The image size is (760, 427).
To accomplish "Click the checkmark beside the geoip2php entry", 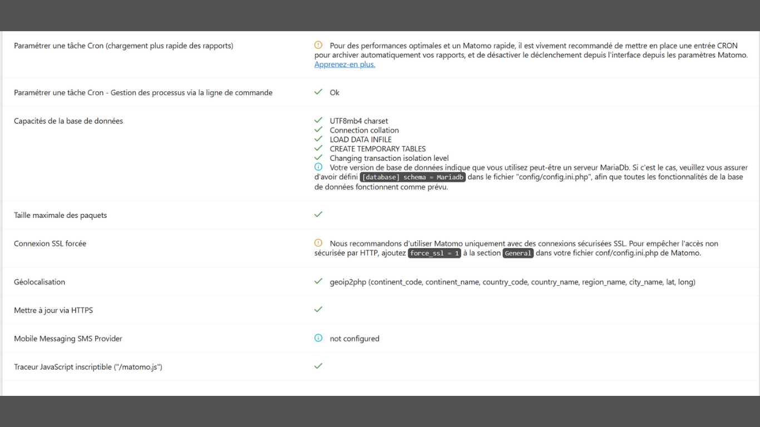I will point(318,281).
